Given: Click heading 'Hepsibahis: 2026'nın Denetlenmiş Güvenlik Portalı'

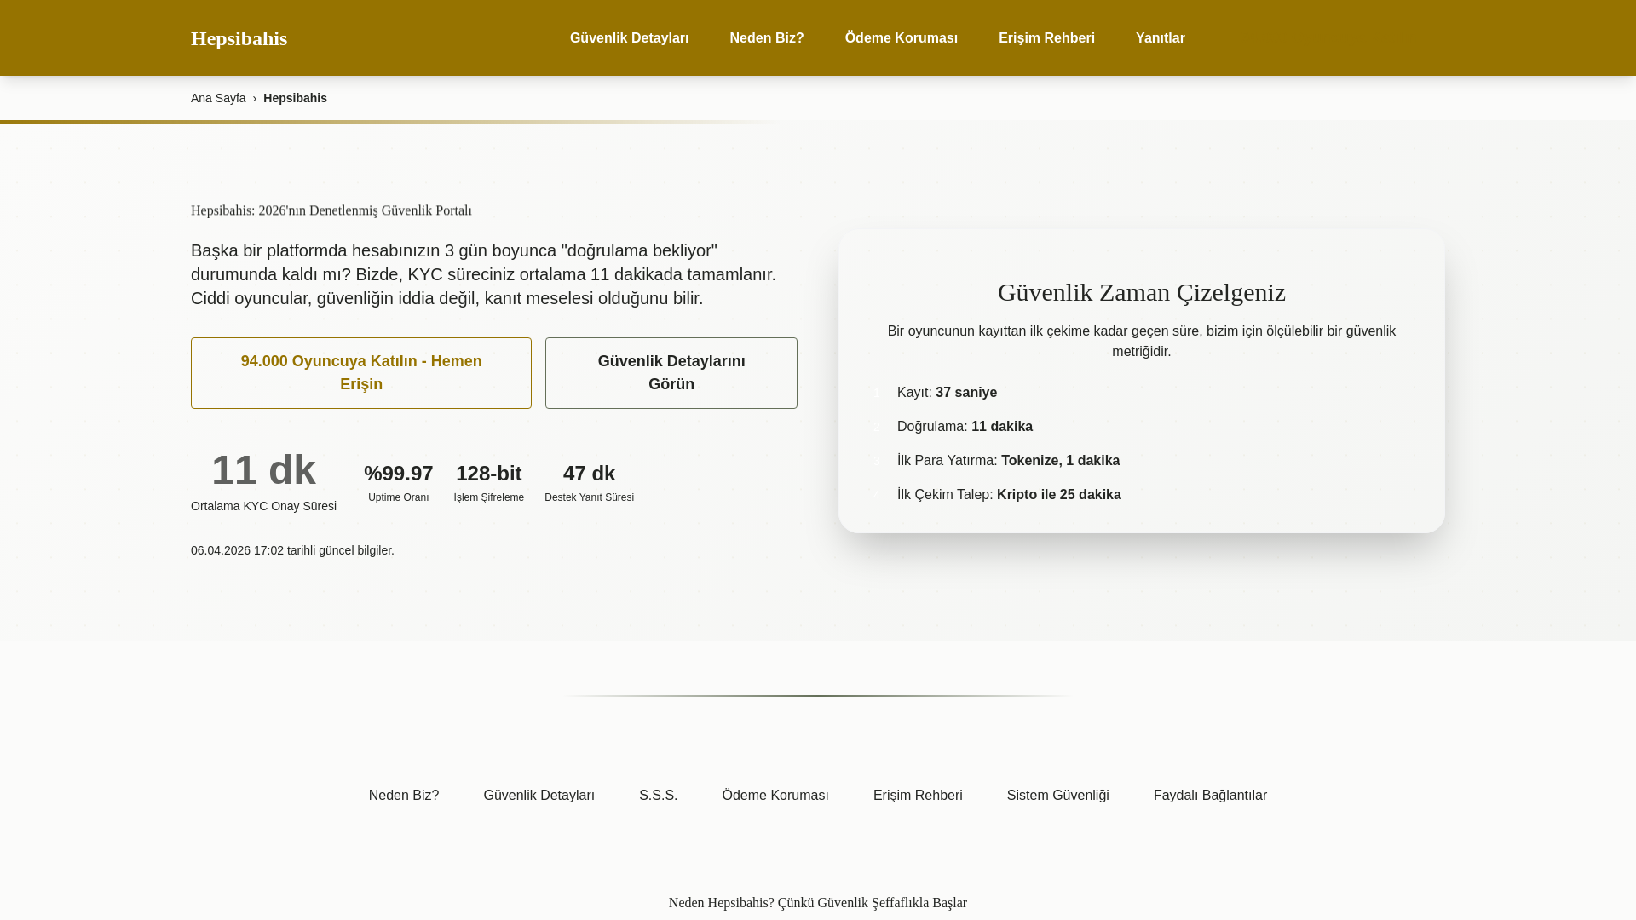Looking at the screenshot, I should click(x=331, y=210).
